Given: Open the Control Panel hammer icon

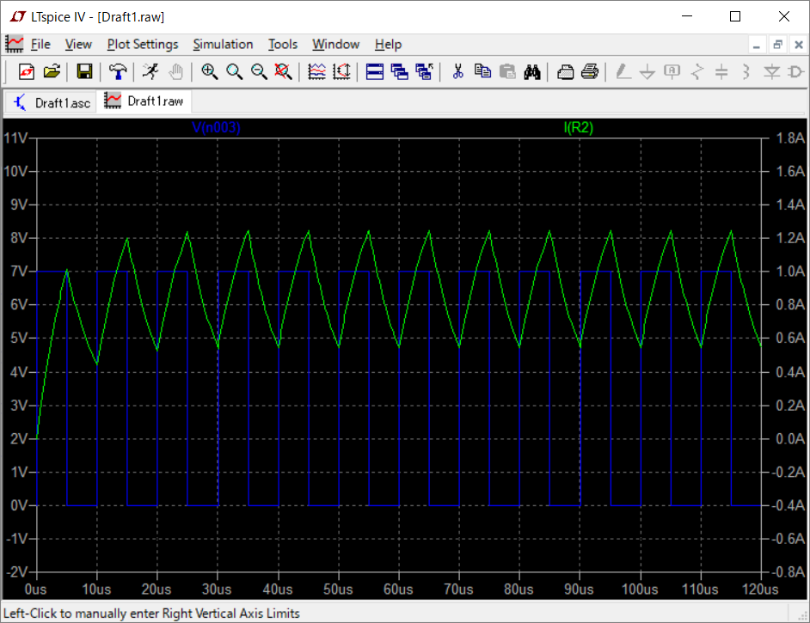Looking at the screenshot, I should coord(118,71).
